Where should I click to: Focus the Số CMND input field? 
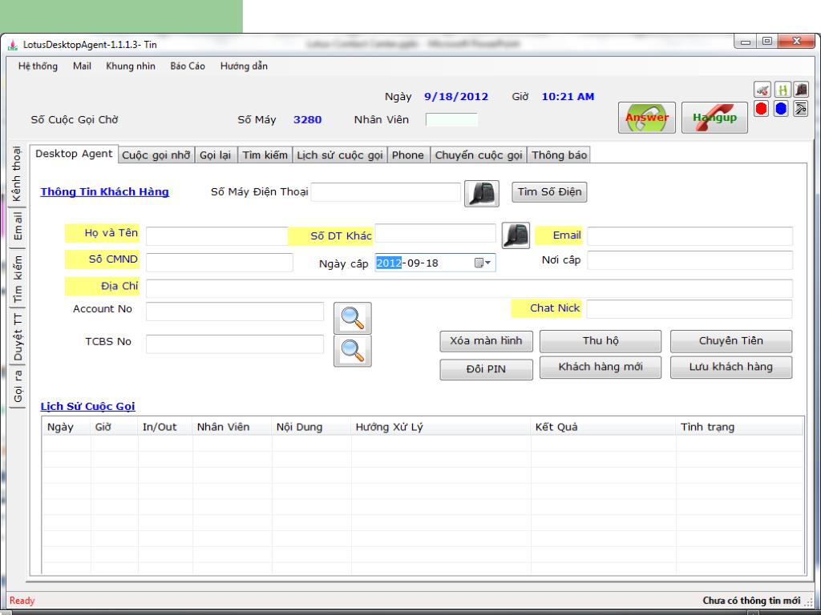[220, 263]
